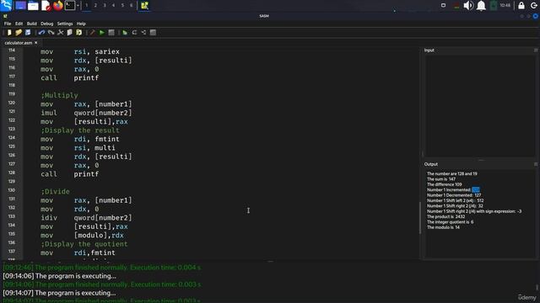Expand the terminal launcher dropdown arrow
The height and width of the screenshot is (303, 540).
(x=78, y=5)
